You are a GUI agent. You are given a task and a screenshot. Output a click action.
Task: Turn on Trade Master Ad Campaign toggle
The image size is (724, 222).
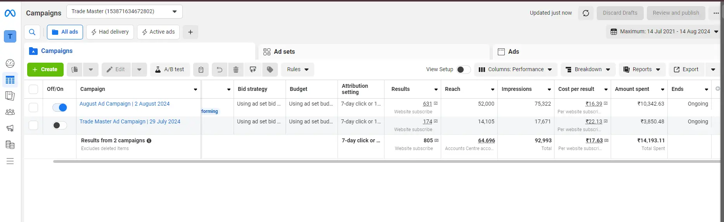pyautogui.click(x=60, y=125)
